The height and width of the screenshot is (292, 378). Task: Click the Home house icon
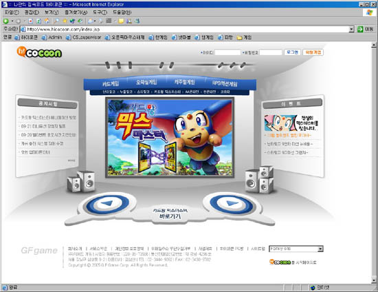(47, 21)
